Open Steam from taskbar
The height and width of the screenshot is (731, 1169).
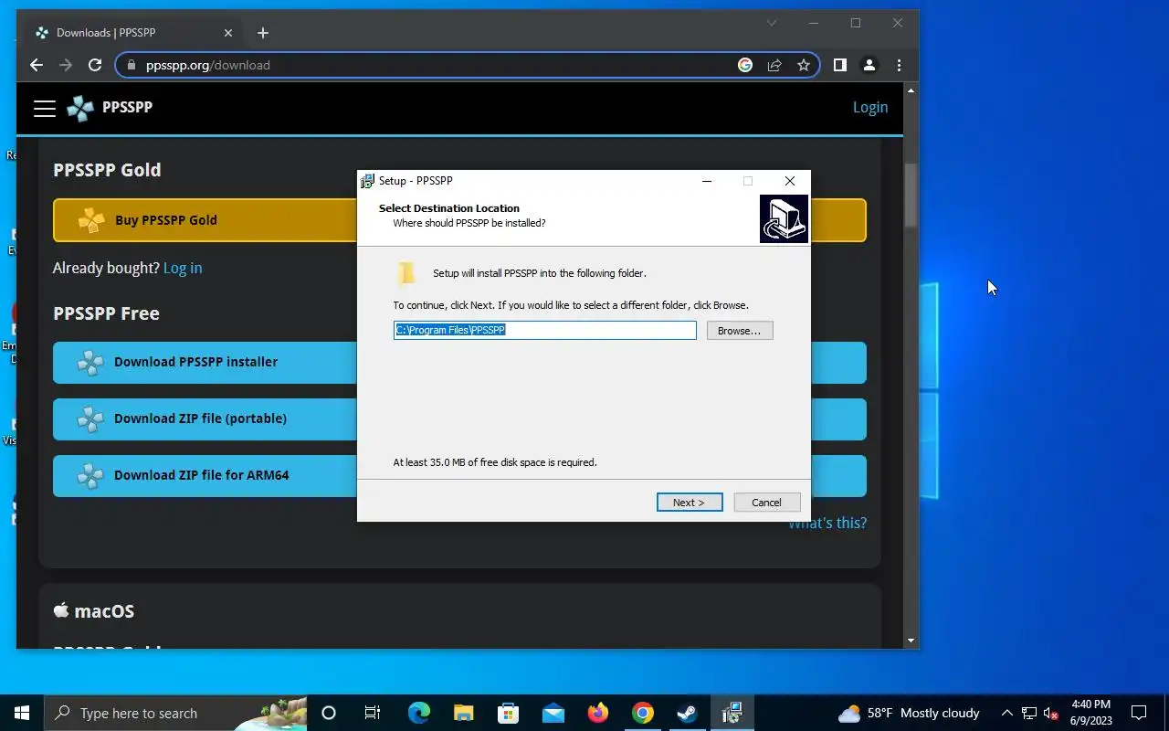click(688, 713)
